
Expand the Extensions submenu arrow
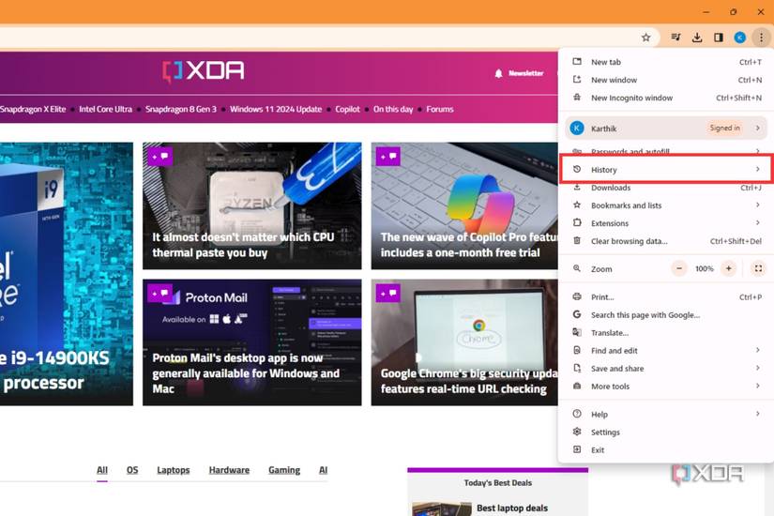click(x=758, y=222)
